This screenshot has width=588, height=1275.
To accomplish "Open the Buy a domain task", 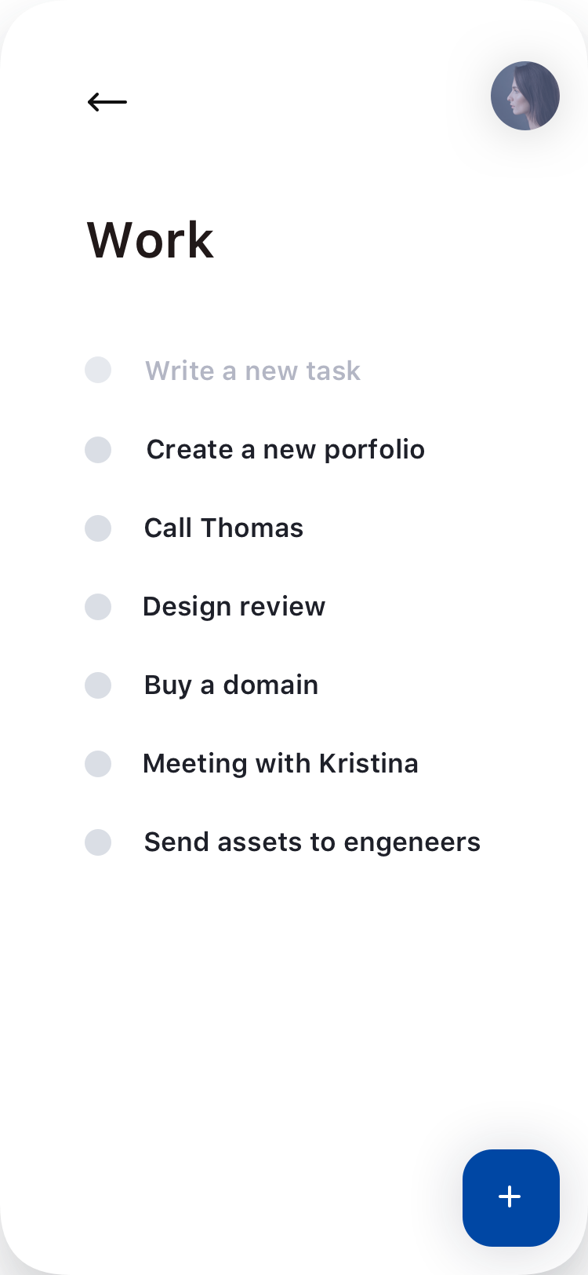I will [231, 685].
